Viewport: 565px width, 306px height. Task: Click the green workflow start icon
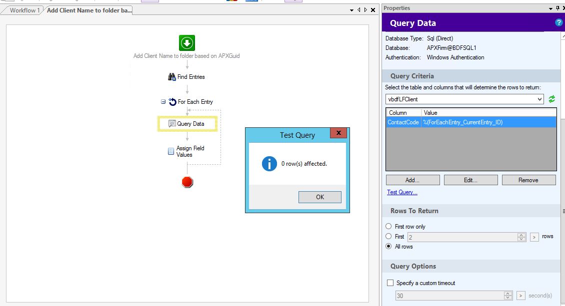[186, 43]
